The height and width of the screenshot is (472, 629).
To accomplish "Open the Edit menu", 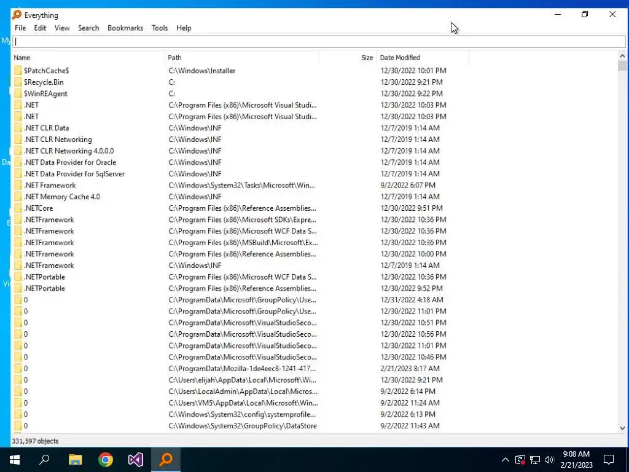I will point(40,28).
